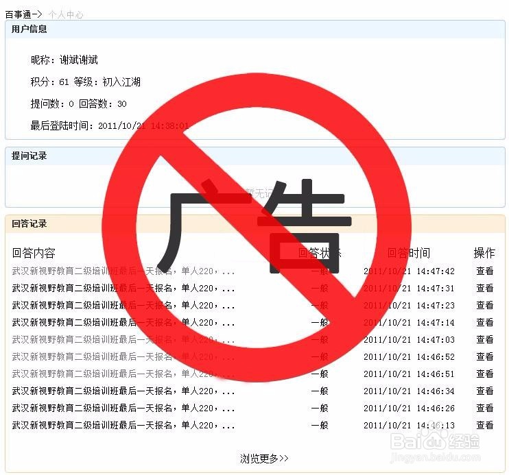
Task: Click the 最后登陆时间 line
Action: (x=110, y=125)
